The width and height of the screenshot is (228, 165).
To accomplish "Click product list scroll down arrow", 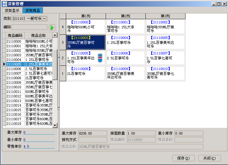I will (x=55, y=125).
